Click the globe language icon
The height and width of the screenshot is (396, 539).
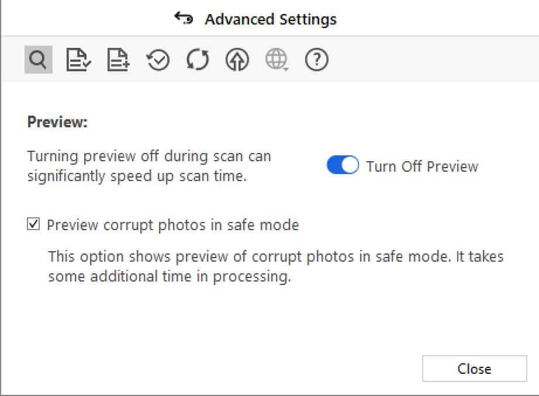click(276, 59)
